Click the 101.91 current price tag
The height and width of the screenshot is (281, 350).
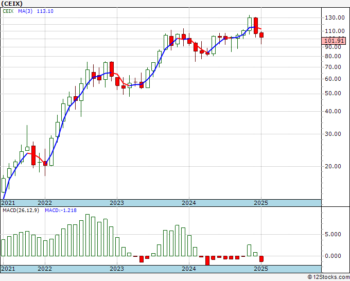pos(334,41)
